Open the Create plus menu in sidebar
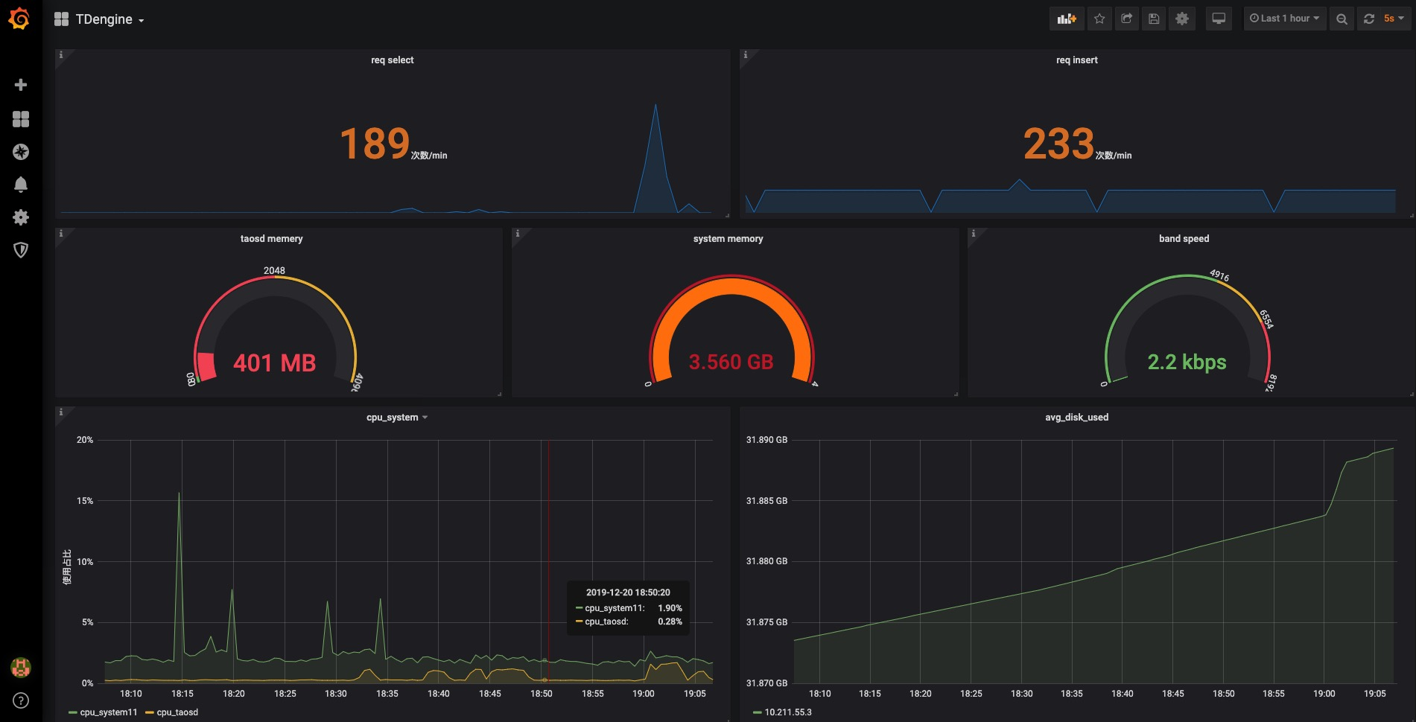Viewport: 1416px width, 722px height. (21, 85)
